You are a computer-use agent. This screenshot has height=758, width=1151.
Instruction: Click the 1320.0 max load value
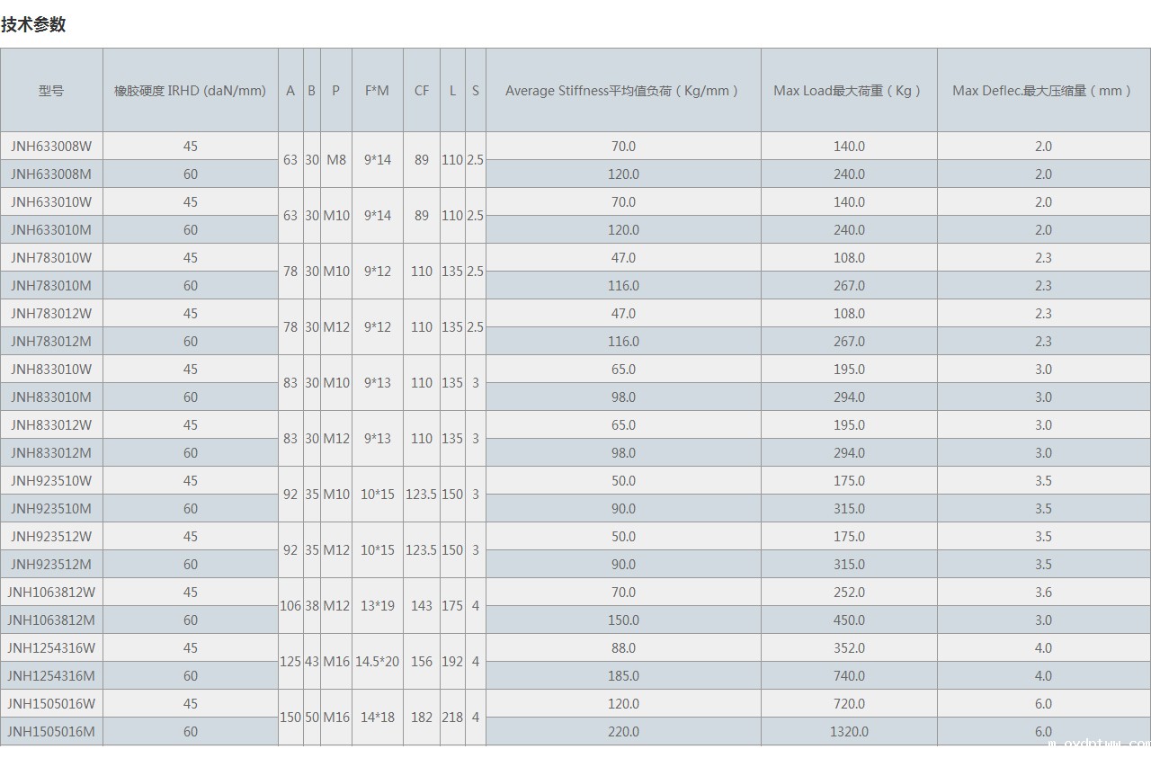(x=849, y=731)
